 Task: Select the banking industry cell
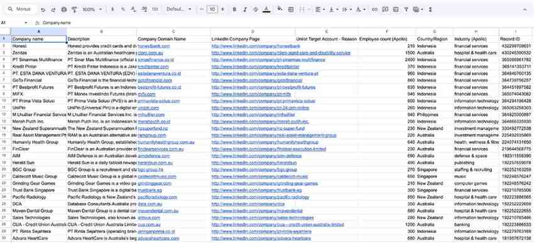coord(476,225)
